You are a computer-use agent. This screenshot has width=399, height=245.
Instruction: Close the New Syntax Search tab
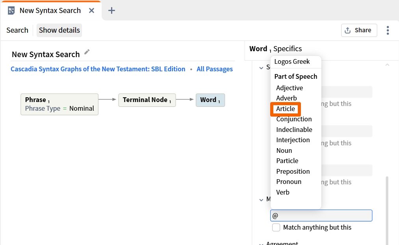pos(92,10)
